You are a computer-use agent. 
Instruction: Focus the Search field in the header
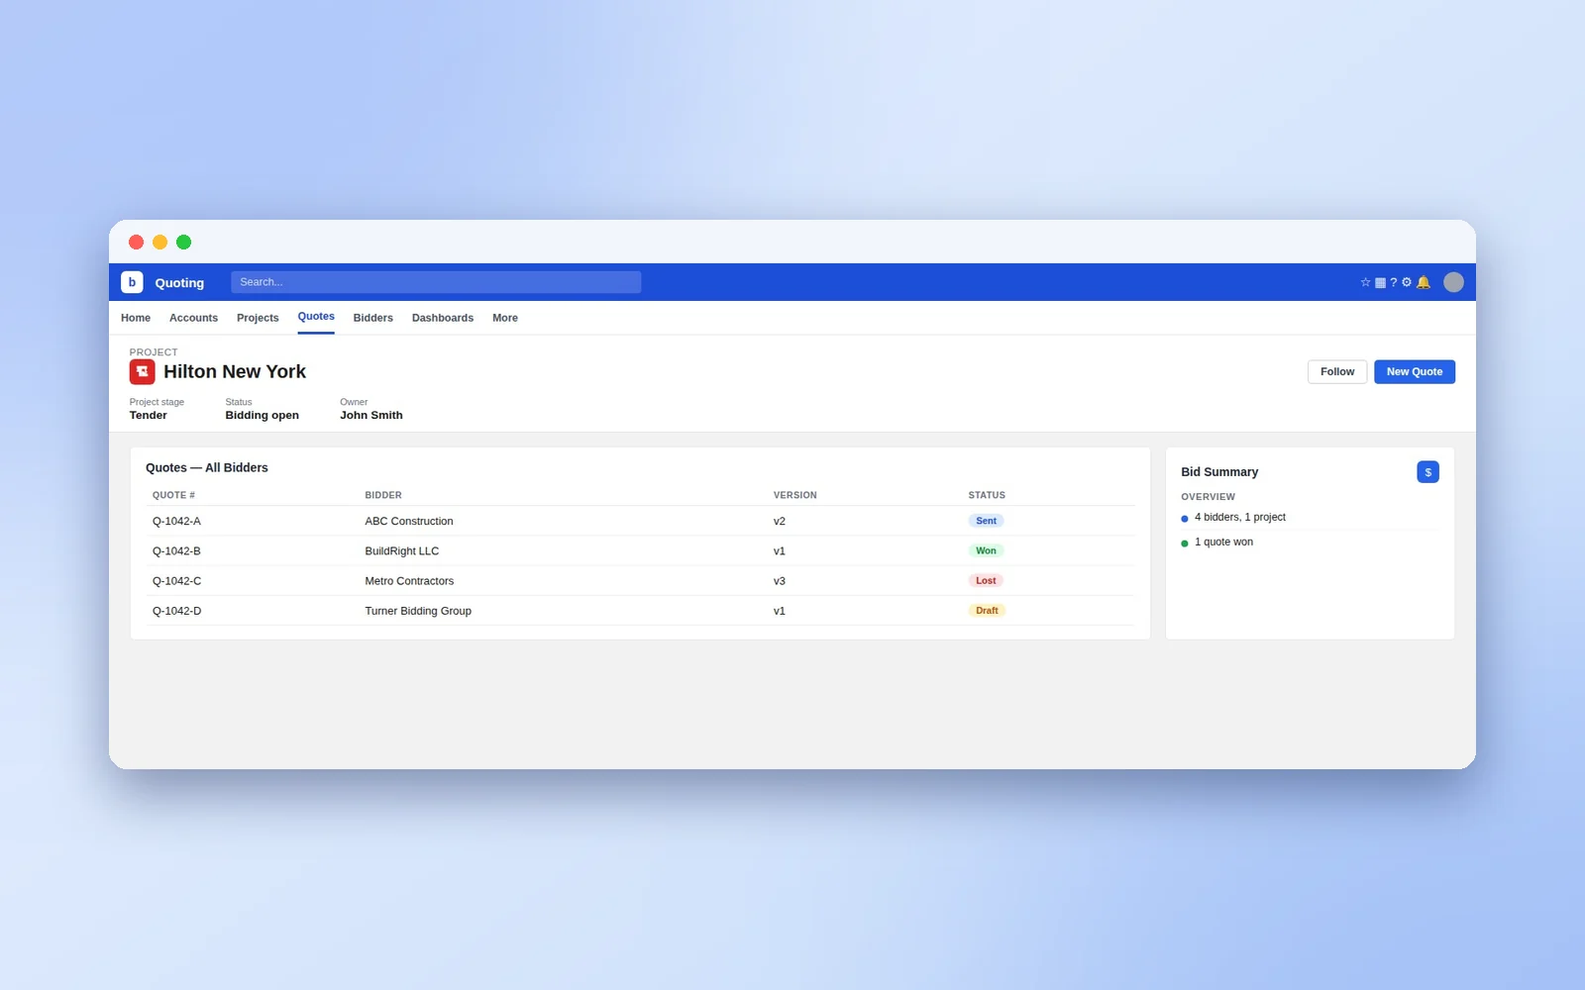click(x=436, y=282)
